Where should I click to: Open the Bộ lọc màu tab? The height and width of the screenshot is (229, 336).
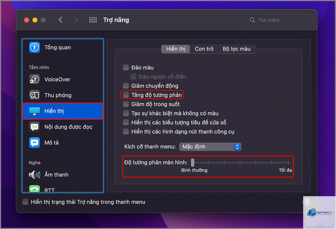point(237,49)
